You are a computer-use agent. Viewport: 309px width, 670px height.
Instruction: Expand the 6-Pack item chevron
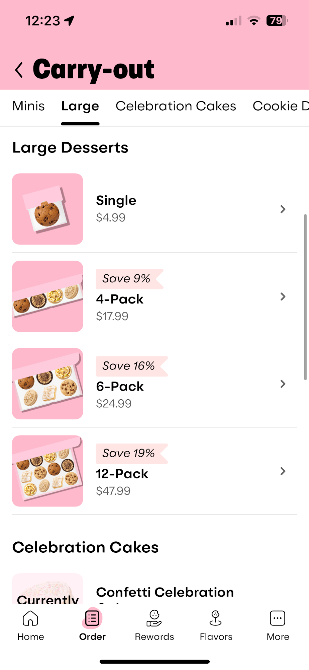(283, 384)
